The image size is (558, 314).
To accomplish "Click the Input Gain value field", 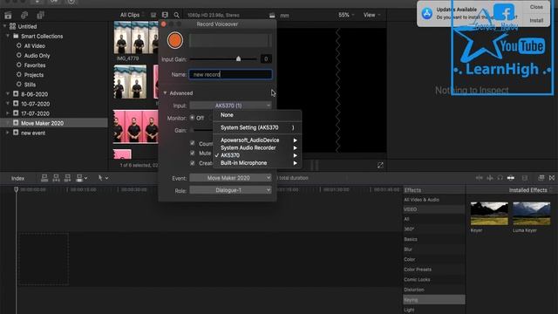I will click(266, 59).
